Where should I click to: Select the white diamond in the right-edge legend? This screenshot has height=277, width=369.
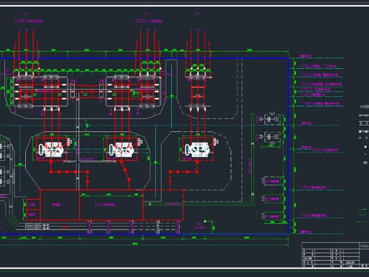click(365, 146)
